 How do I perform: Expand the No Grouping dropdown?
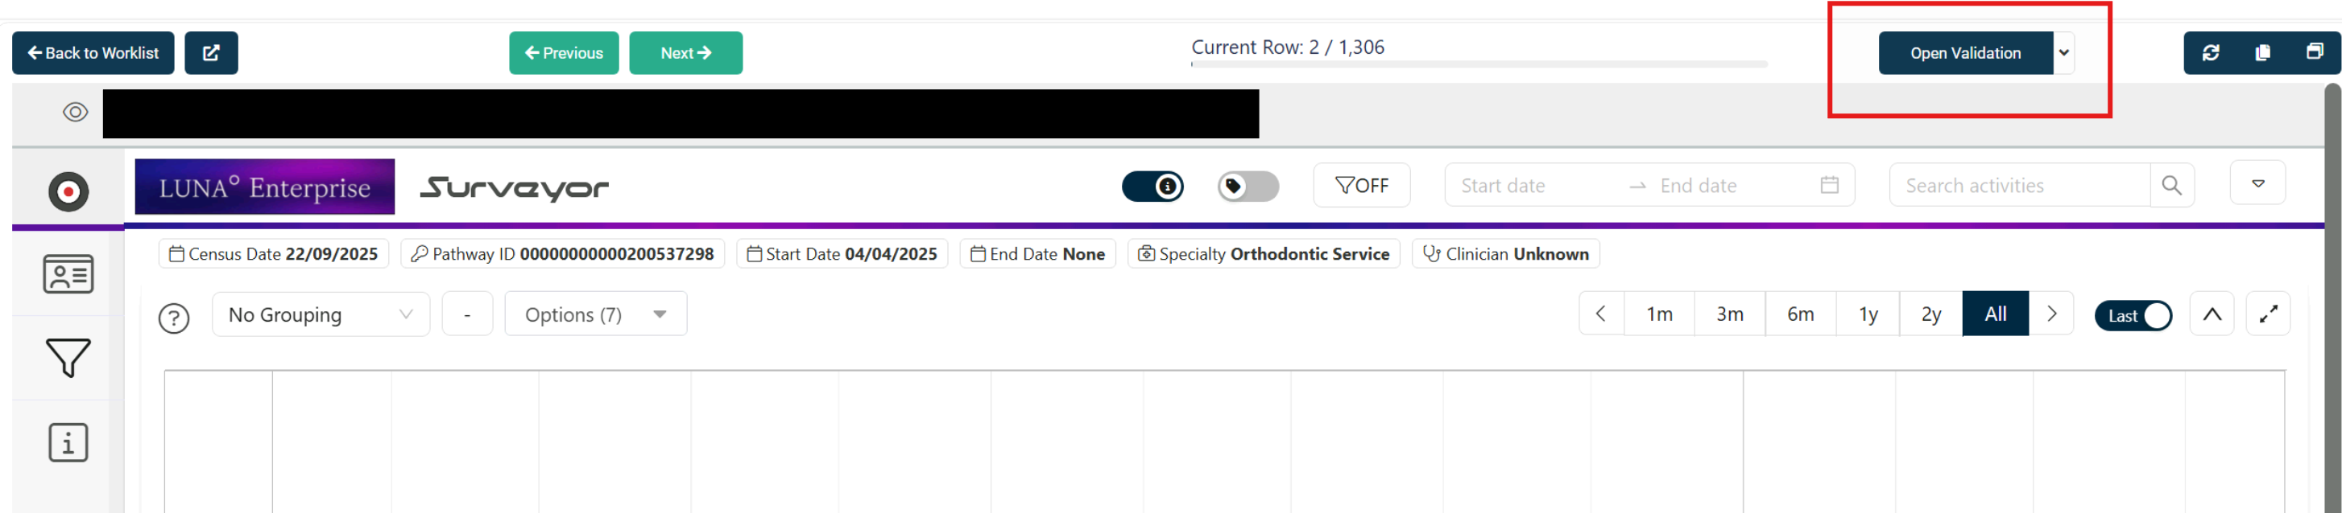click(x=320, y=314)
